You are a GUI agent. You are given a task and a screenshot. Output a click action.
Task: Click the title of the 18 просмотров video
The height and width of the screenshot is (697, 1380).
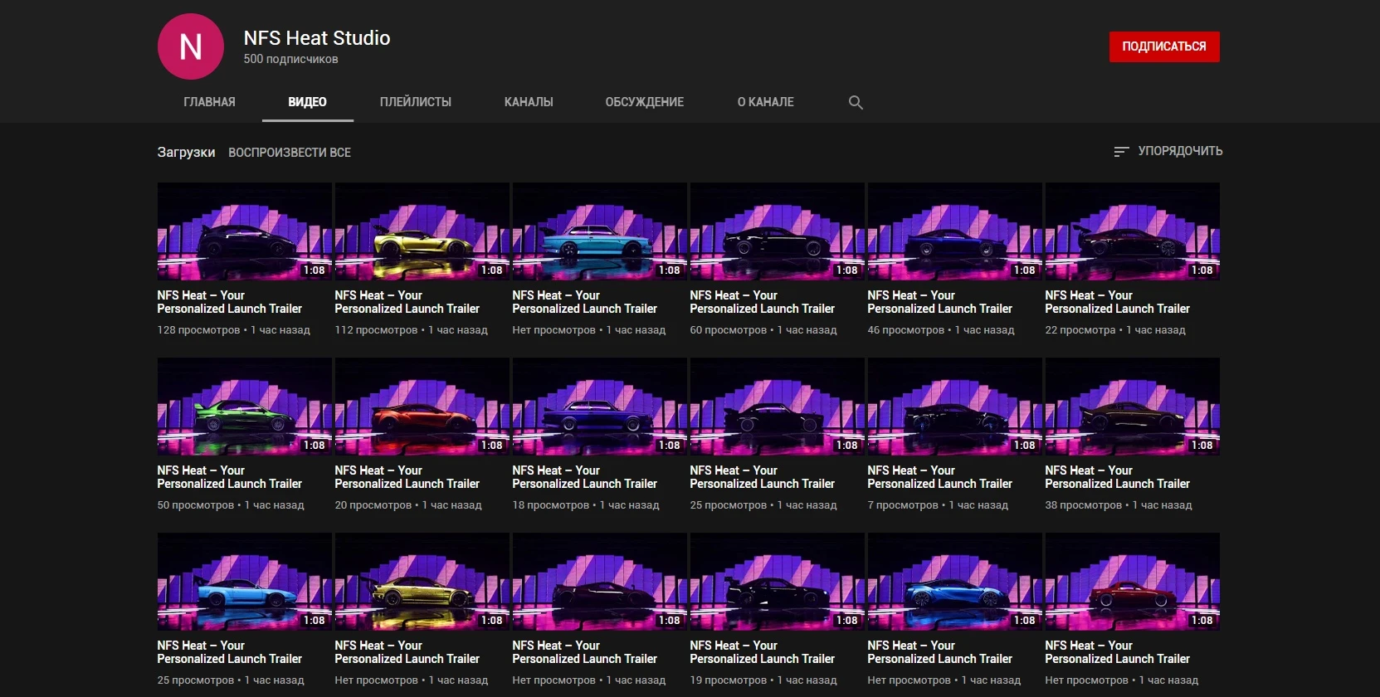pos(585,477)
